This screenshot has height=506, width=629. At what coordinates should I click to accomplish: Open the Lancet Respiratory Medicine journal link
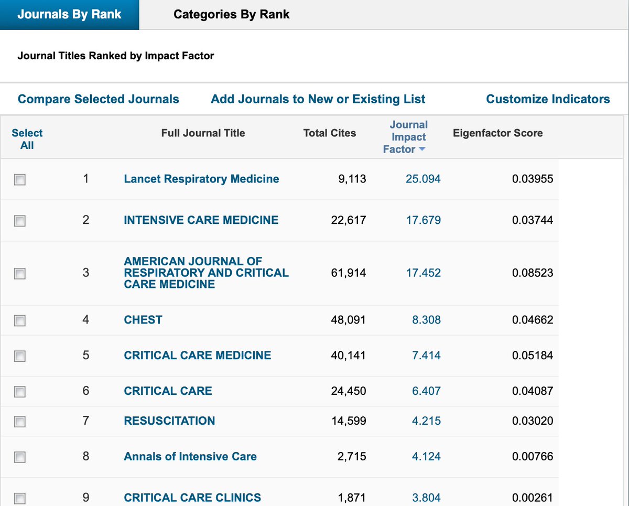click(x=201, y=179)
